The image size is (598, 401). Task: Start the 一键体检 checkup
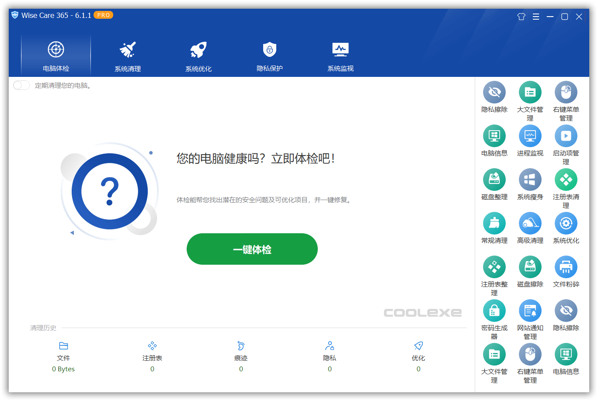pyautogui.click(x=252, y=249)
